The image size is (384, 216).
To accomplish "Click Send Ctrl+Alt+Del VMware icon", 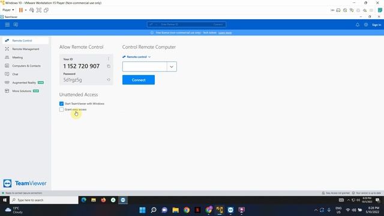I will 32,10.
